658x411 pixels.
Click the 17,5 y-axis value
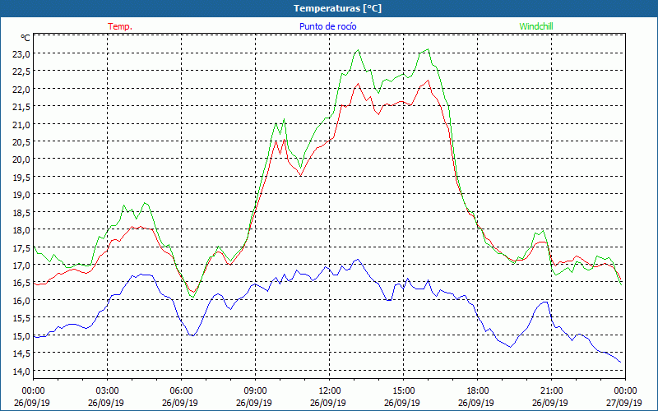point(21,248)
